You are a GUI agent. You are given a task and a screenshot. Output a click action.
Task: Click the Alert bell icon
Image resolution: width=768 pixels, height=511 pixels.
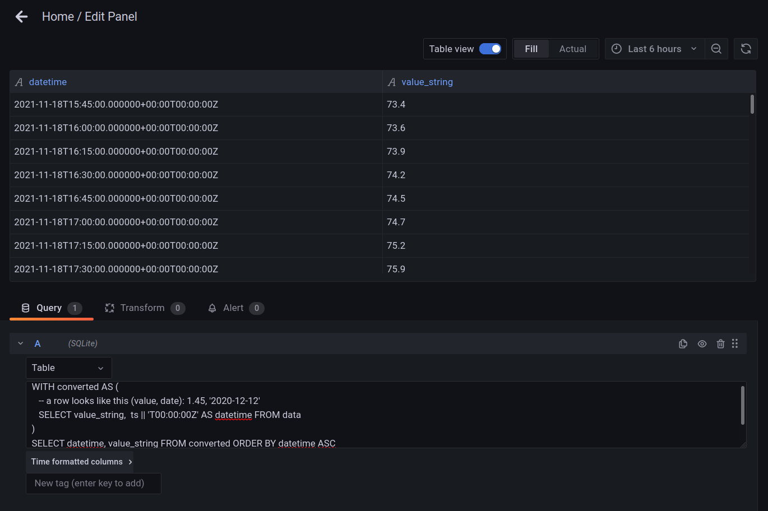pyautogui.click(x=212, y=308)
